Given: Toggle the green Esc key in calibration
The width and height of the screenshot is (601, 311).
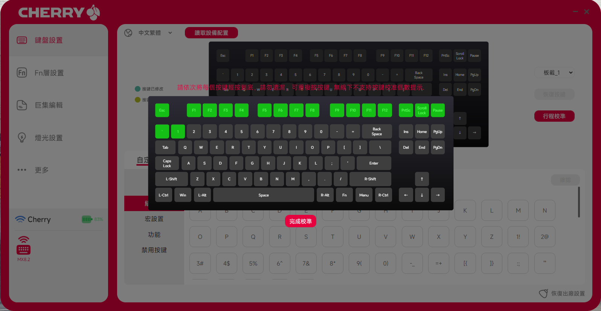Looking at the screenshot, I should coord(162,110).
